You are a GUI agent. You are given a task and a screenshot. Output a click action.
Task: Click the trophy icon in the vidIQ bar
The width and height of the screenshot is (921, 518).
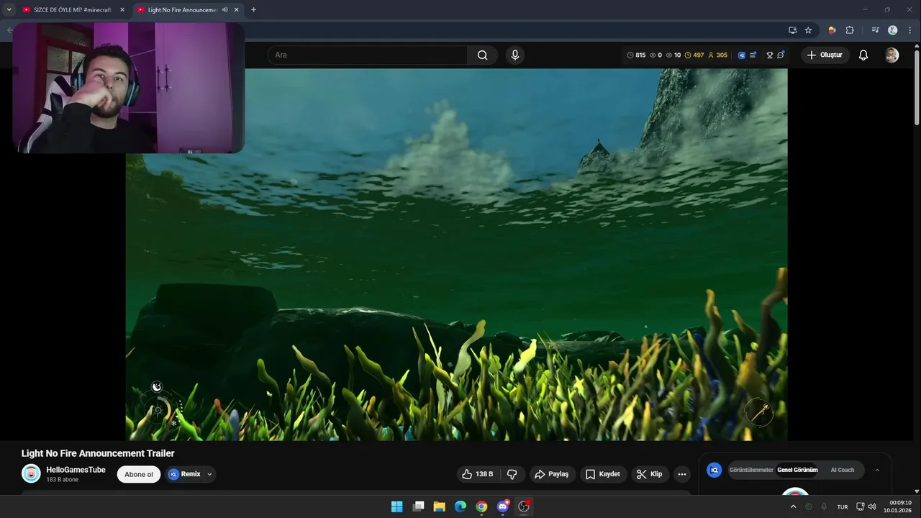769,55
